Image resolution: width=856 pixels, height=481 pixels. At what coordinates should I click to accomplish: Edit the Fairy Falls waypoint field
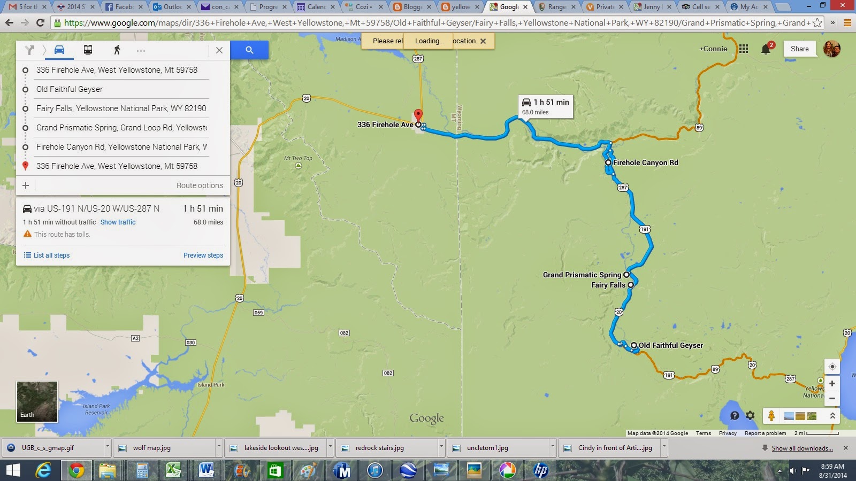tap(122, 108)
